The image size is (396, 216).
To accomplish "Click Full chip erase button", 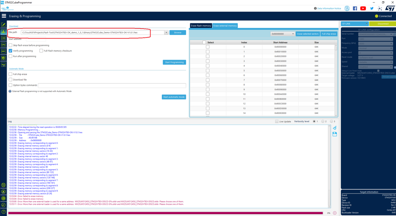I will click(329, 34).
